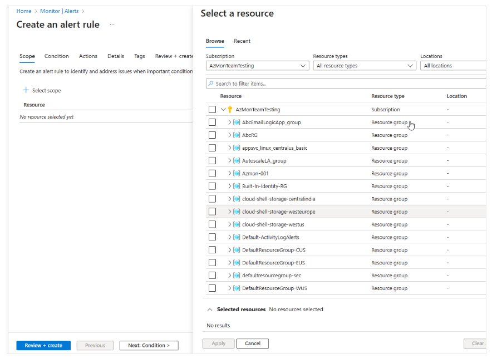Click the resource group icon beside Azmon-001
Viewport: 492px width, 363px height.
coord(237,173)
